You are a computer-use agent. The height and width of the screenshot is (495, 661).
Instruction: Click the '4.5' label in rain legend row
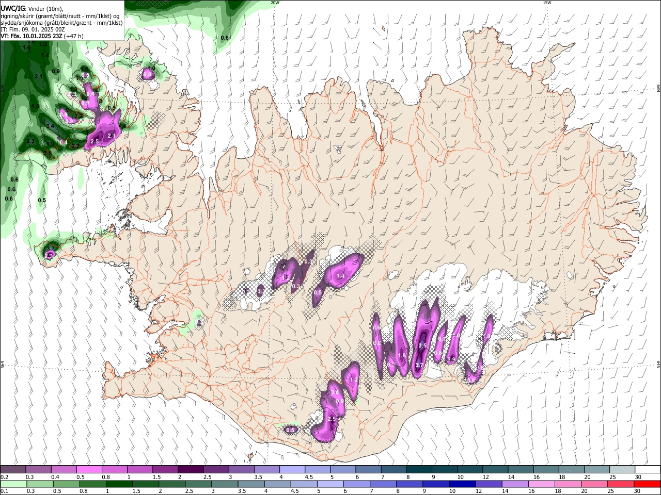[x=295, y=491]
